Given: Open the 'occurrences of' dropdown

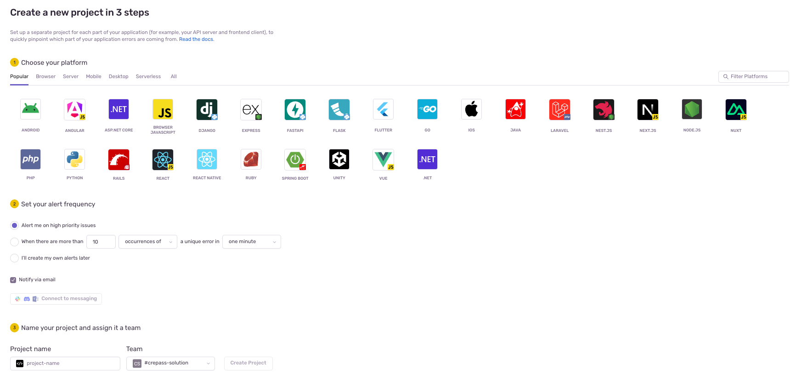Looking at the screenshot, I should tap(147, 242).
